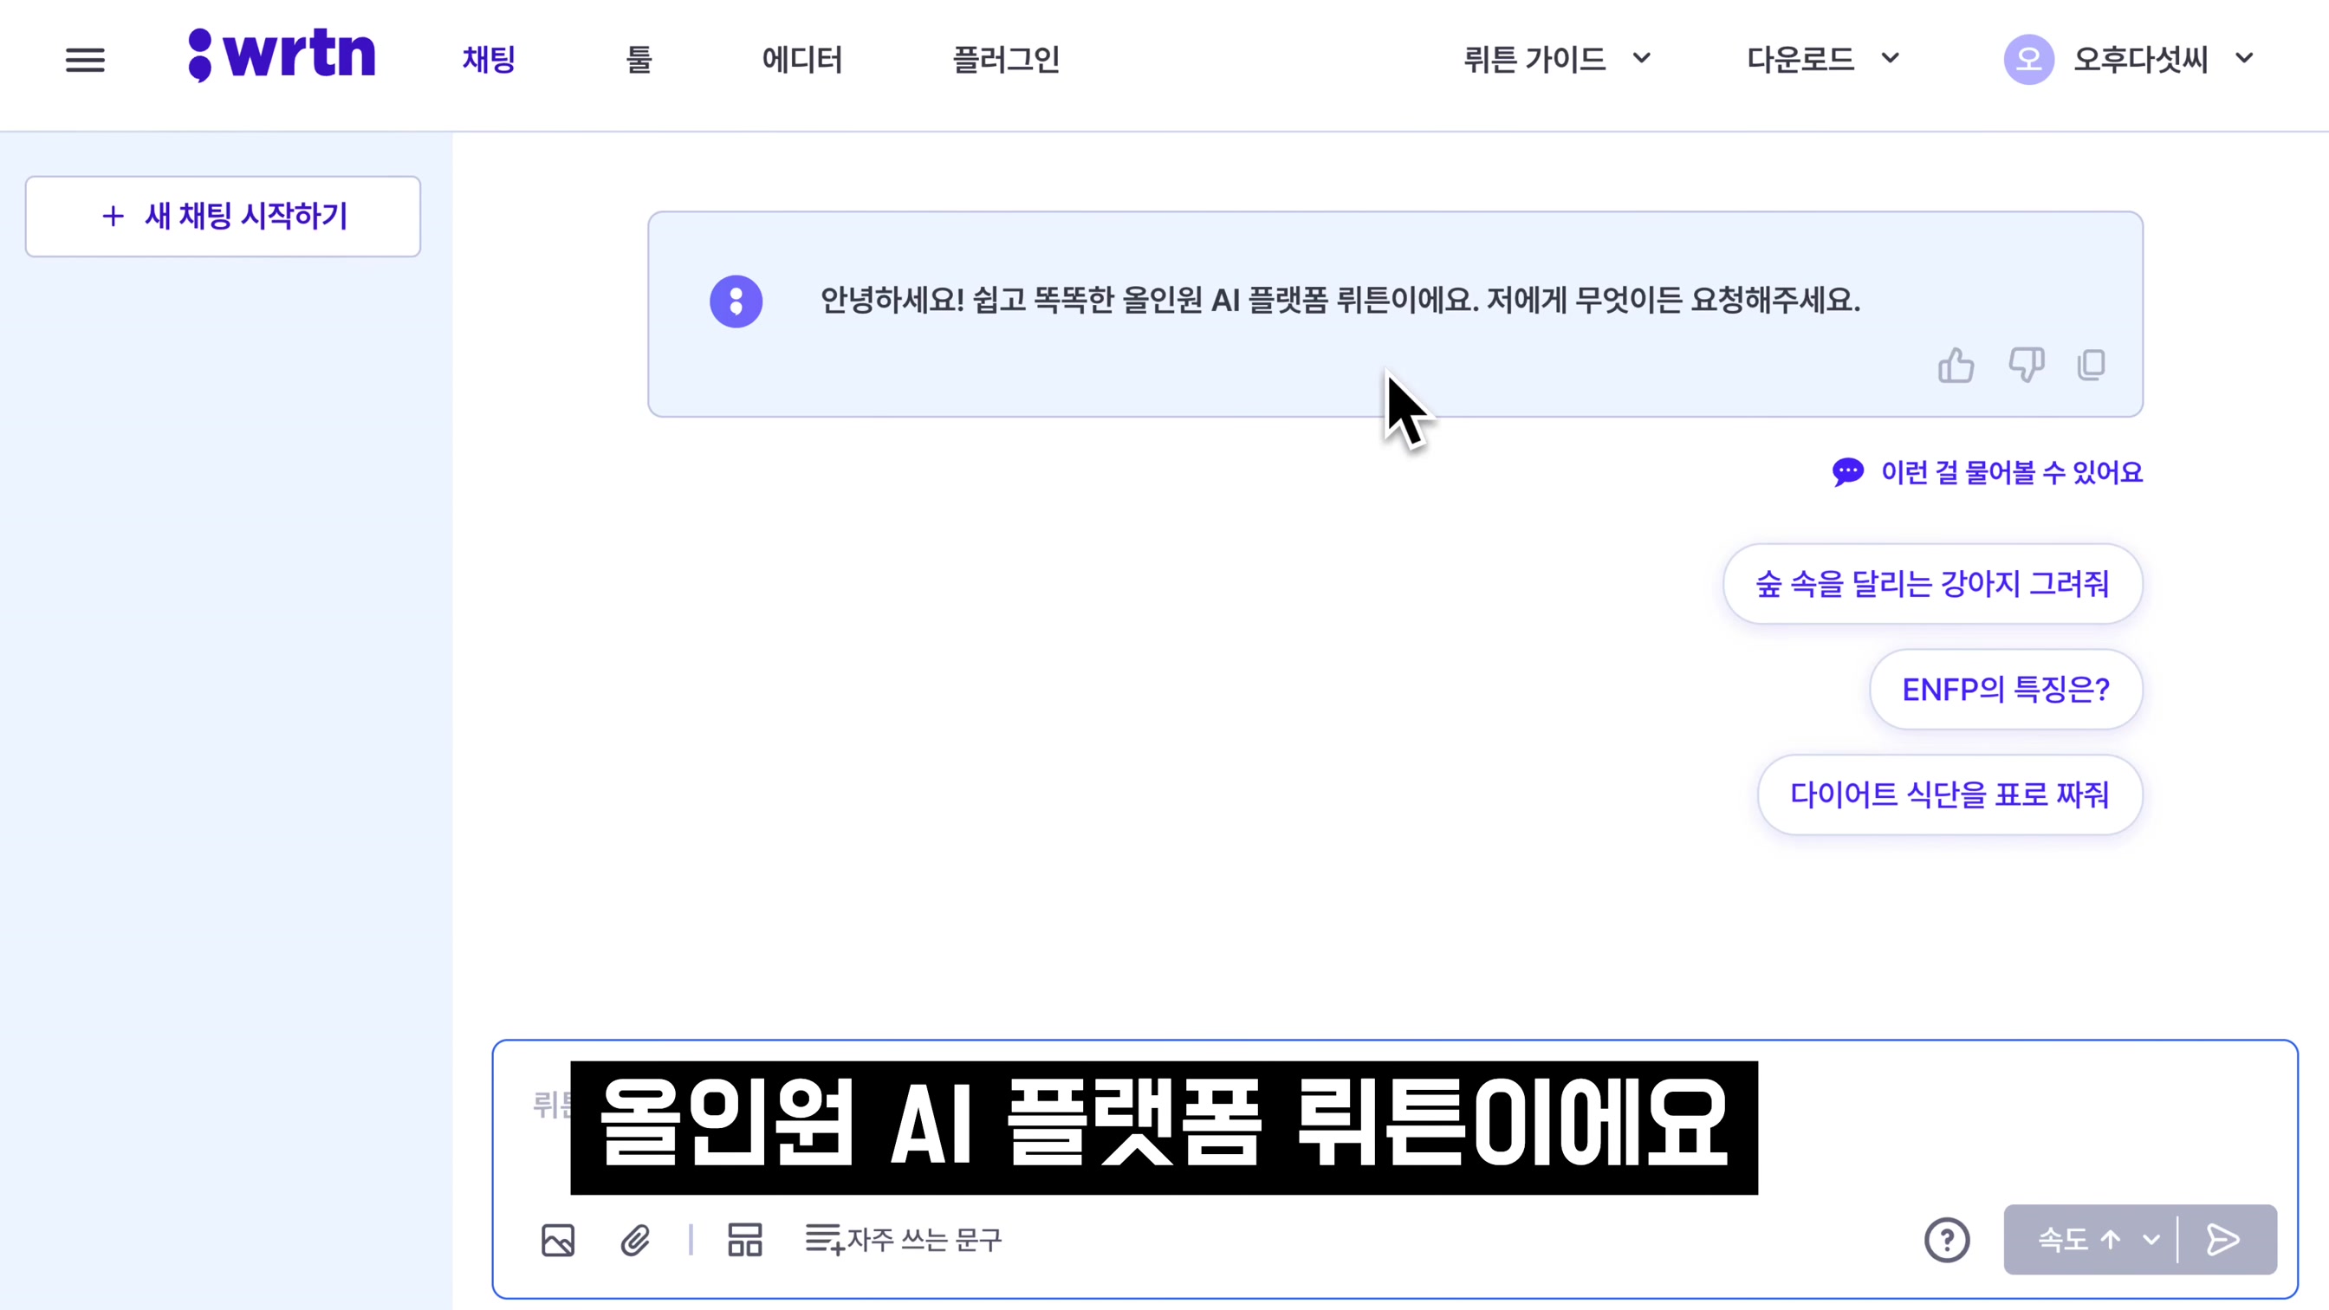This screenshot has height=1310, width=2329.
Task: Open the hamburger sidebar menu
Action: (85, 61)
